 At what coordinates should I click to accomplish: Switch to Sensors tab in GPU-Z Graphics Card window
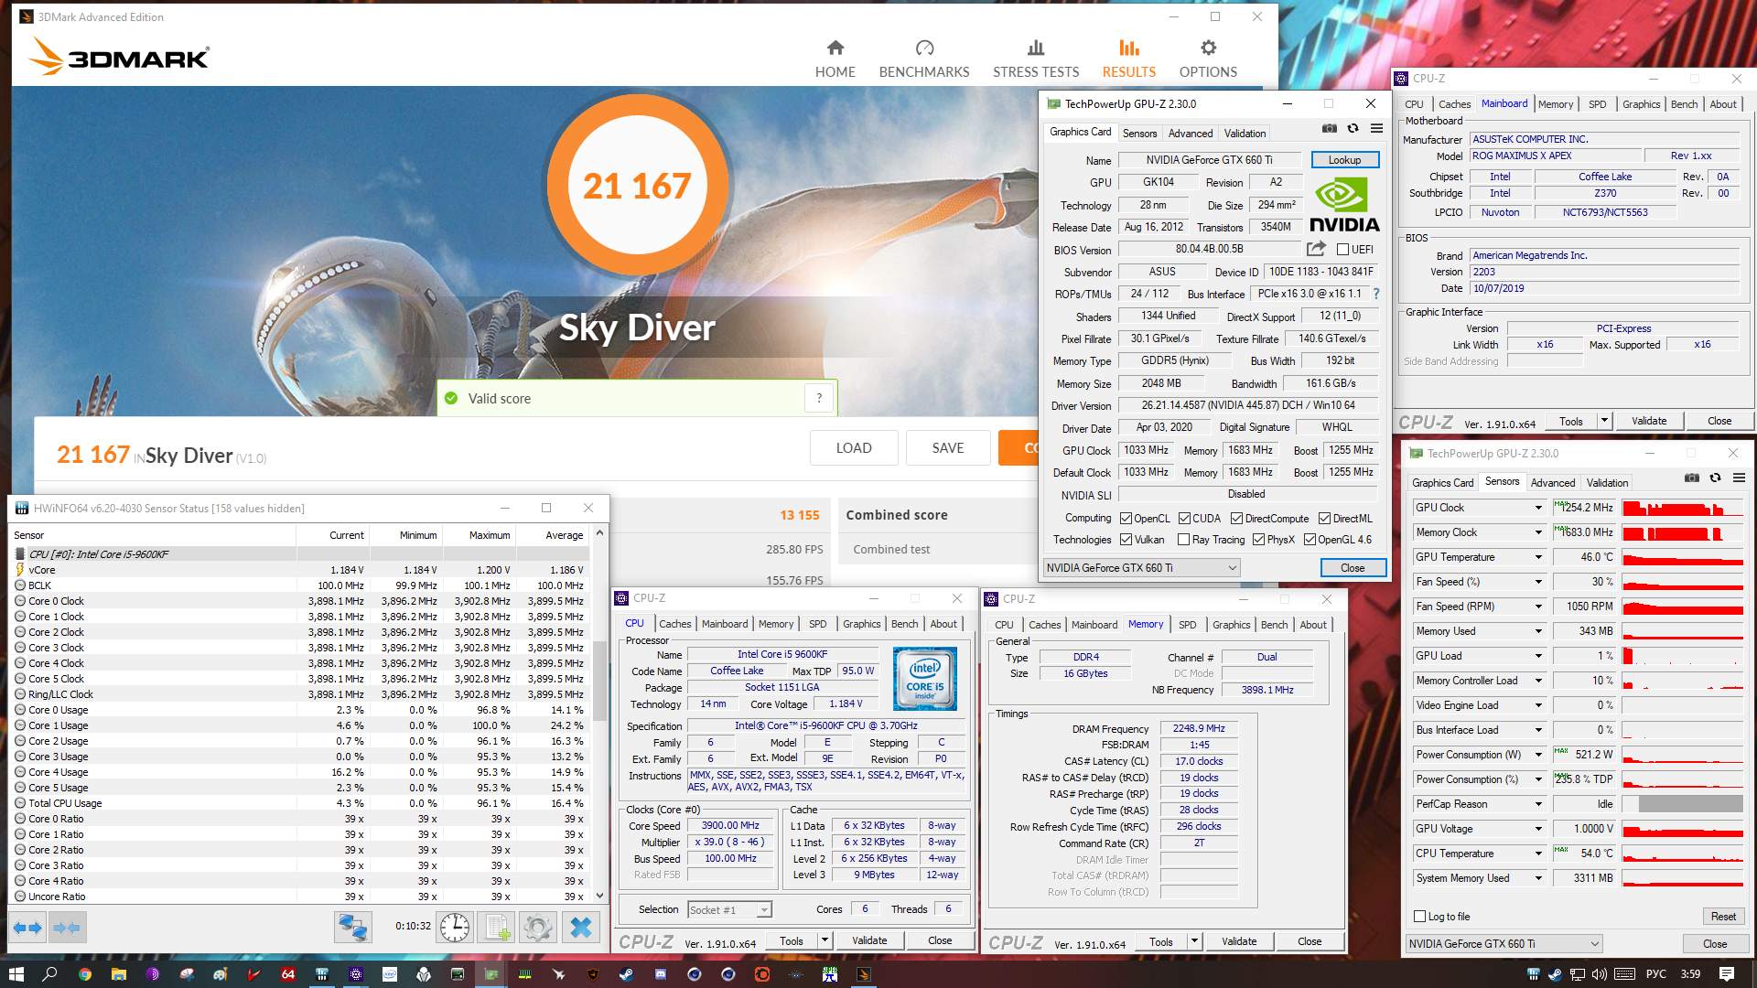pyautogui.click(x=1139, y=134)
